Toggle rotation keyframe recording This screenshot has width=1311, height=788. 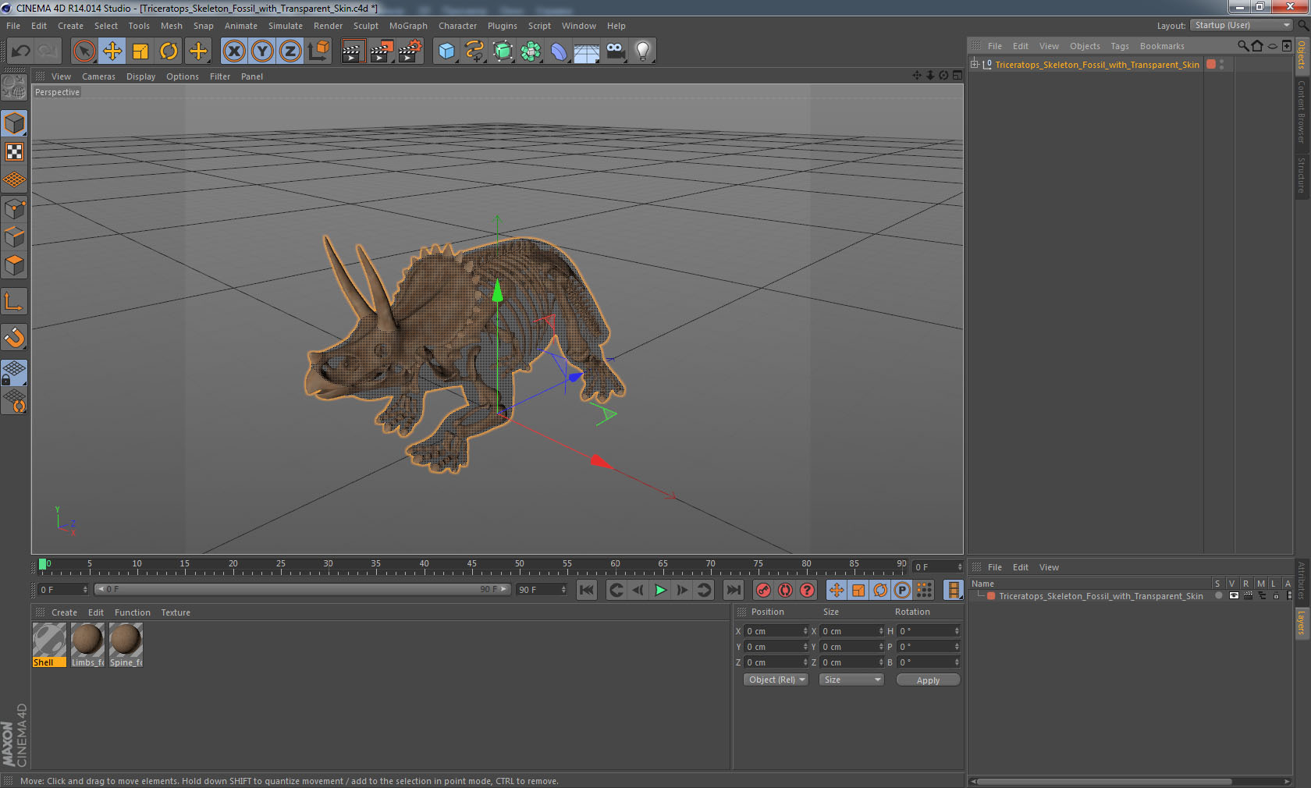(x=880, y=590)
